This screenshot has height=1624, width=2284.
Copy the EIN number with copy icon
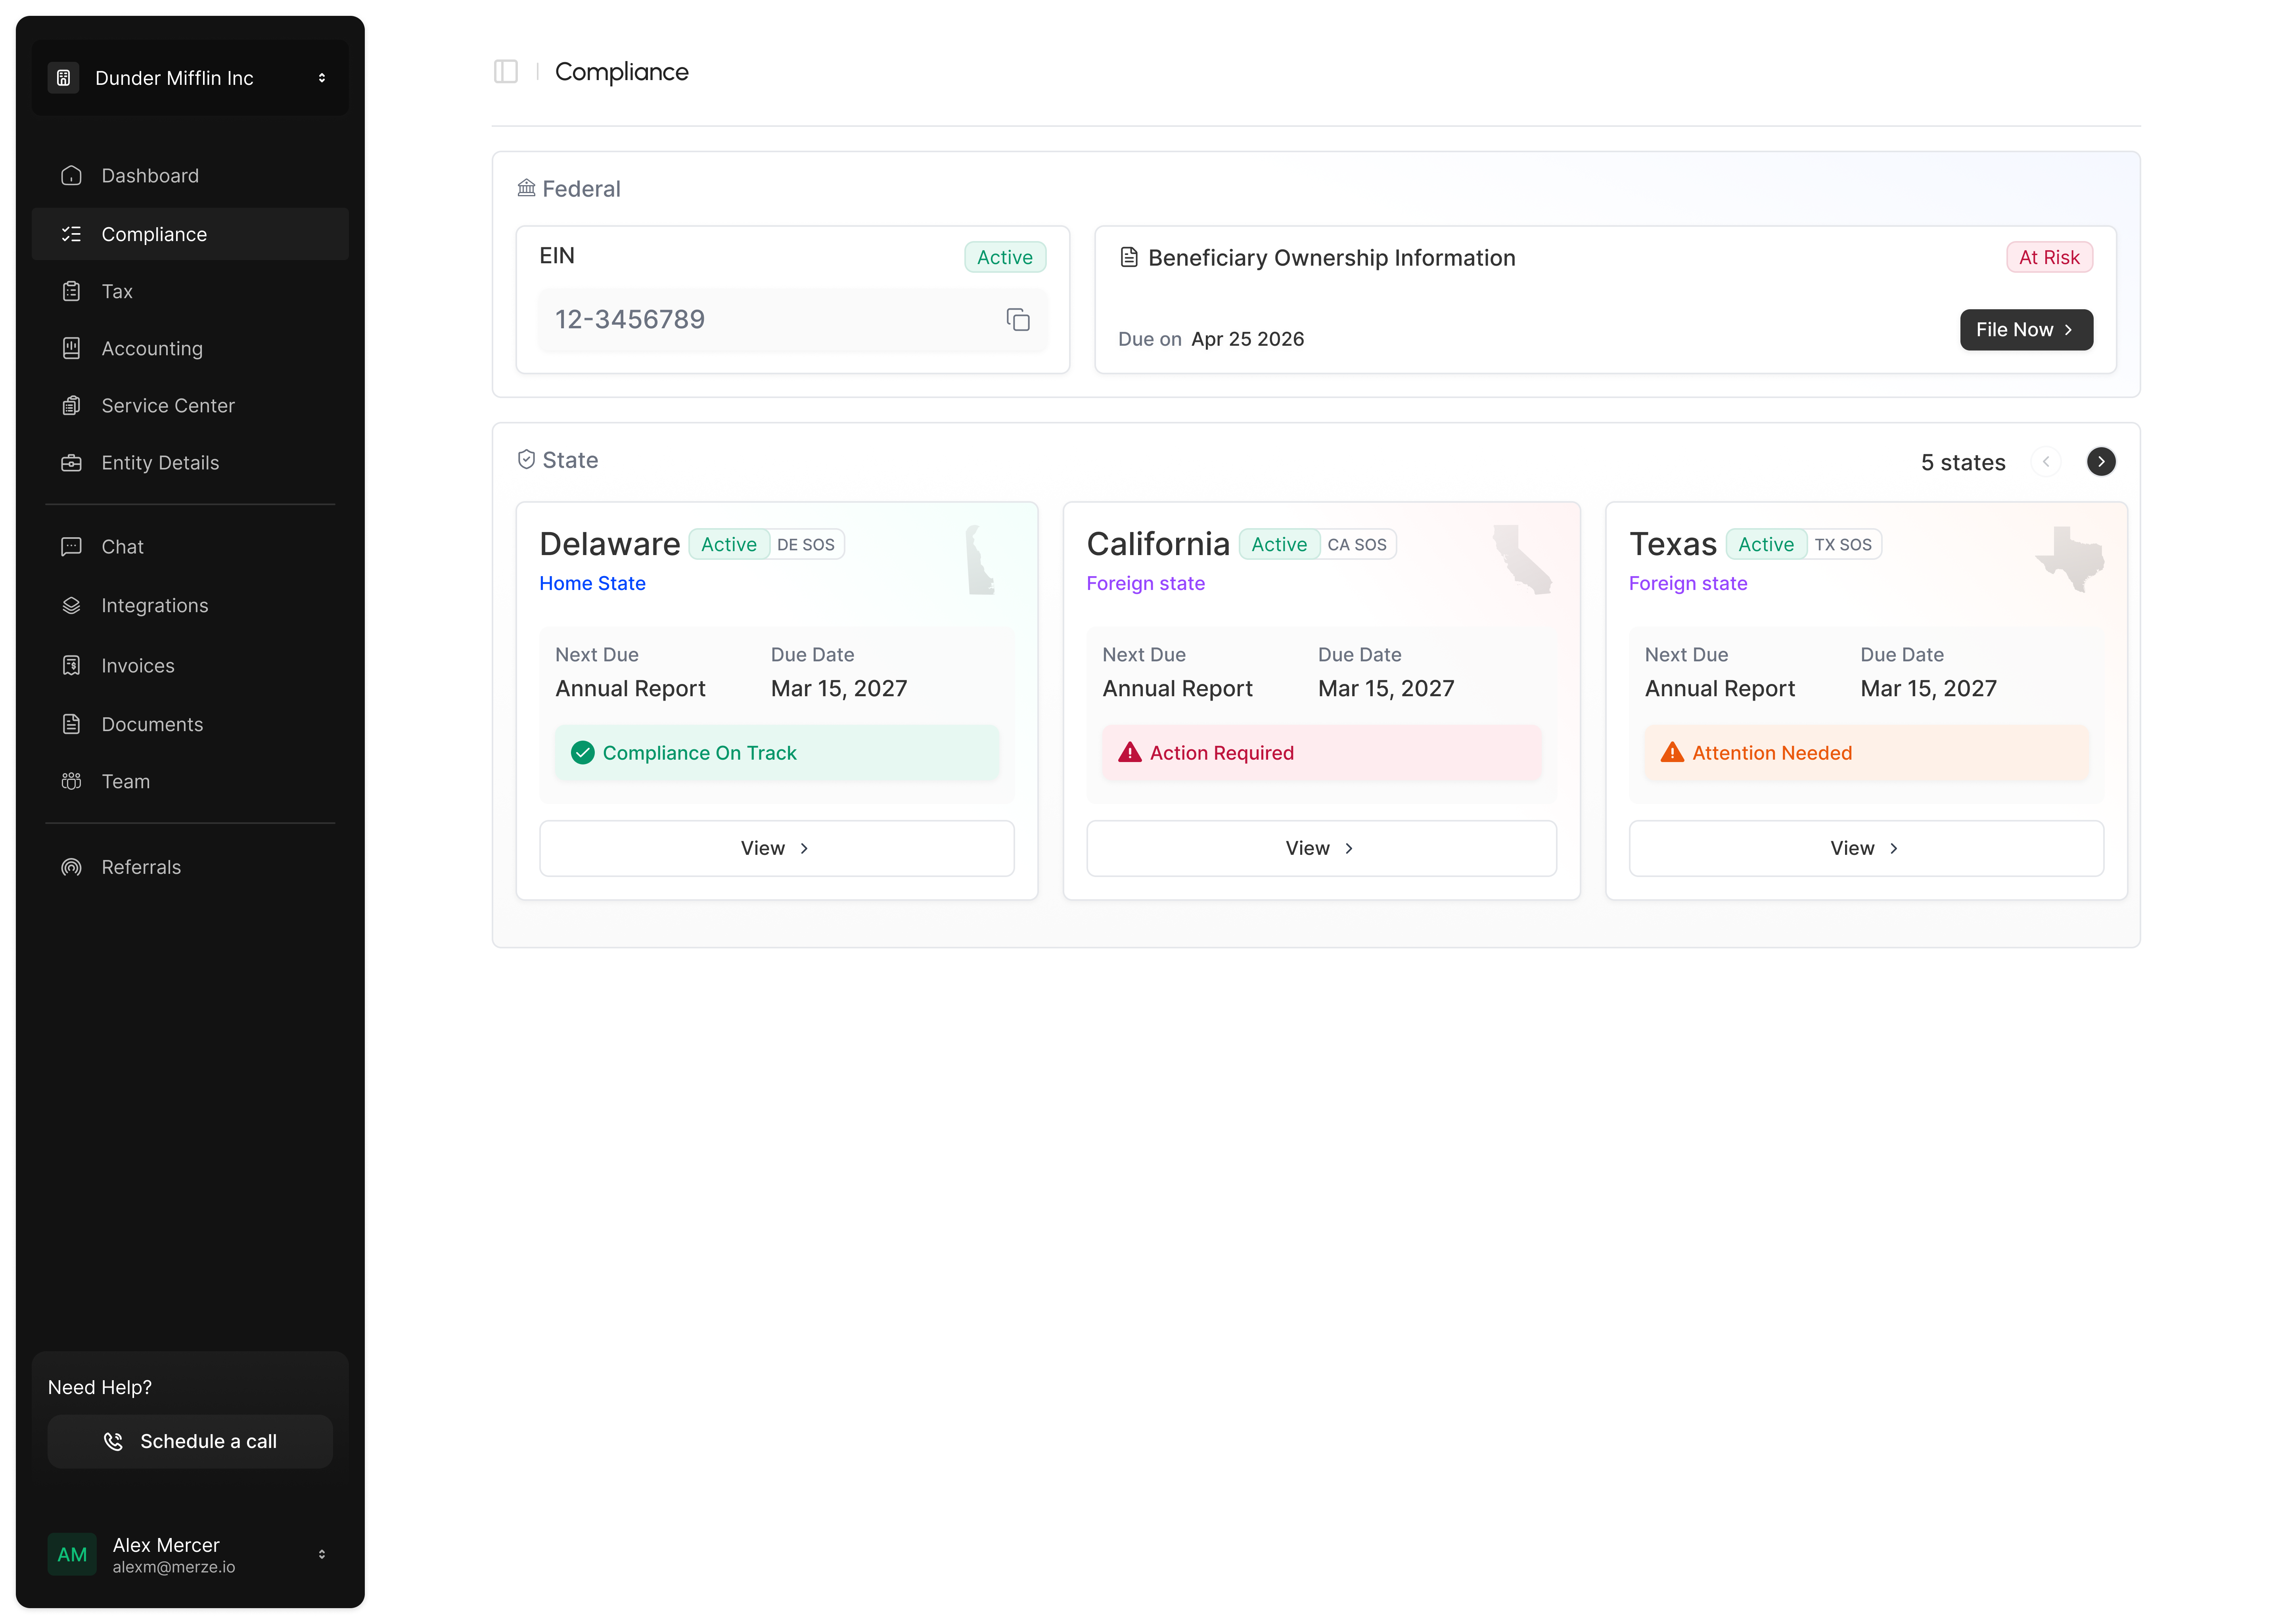(x=1017, y=320)
